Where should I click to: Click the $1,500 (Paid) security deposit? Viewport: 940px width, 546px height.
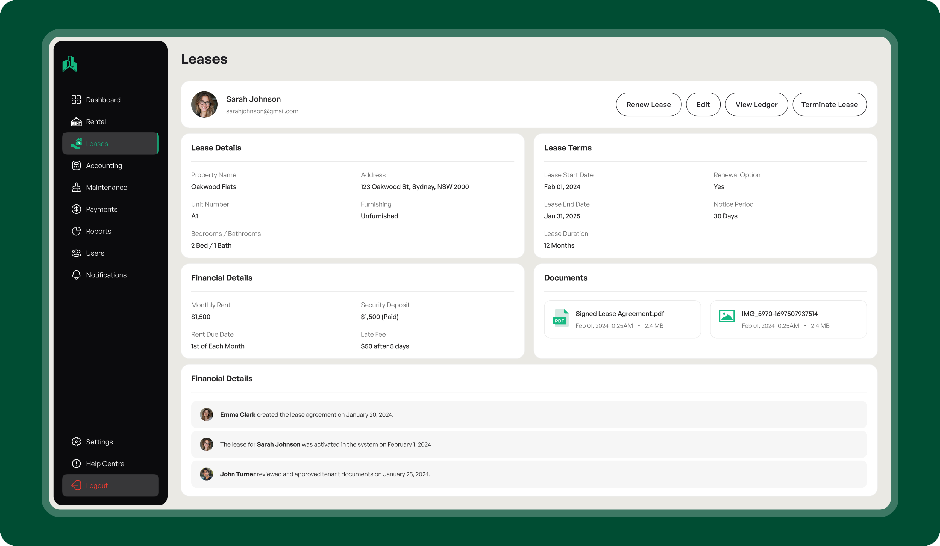(380, 317)
